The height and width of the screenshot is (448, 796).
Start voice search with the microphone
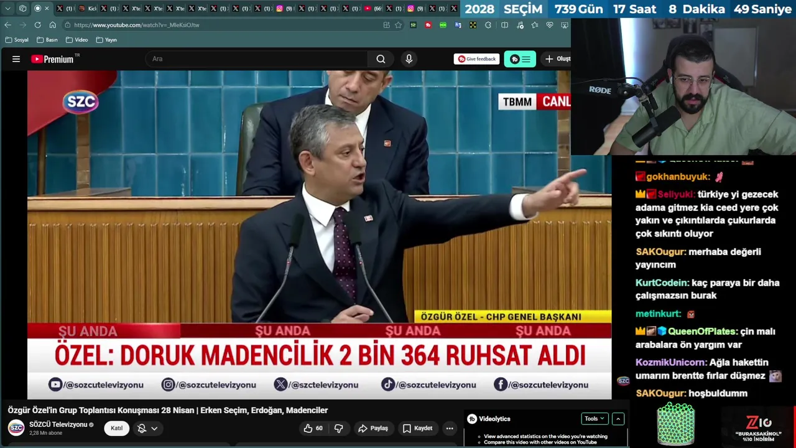pyautogui.click(x=409, y=59)
